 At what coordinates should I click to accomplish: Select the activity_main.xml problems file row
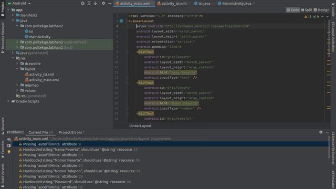(x=92, y=139)
